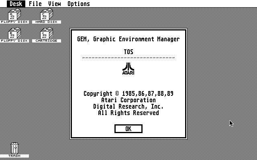Click the GEM, Graphic Environment Manager heading
This screenshot has width=257, height=160.
128,39
